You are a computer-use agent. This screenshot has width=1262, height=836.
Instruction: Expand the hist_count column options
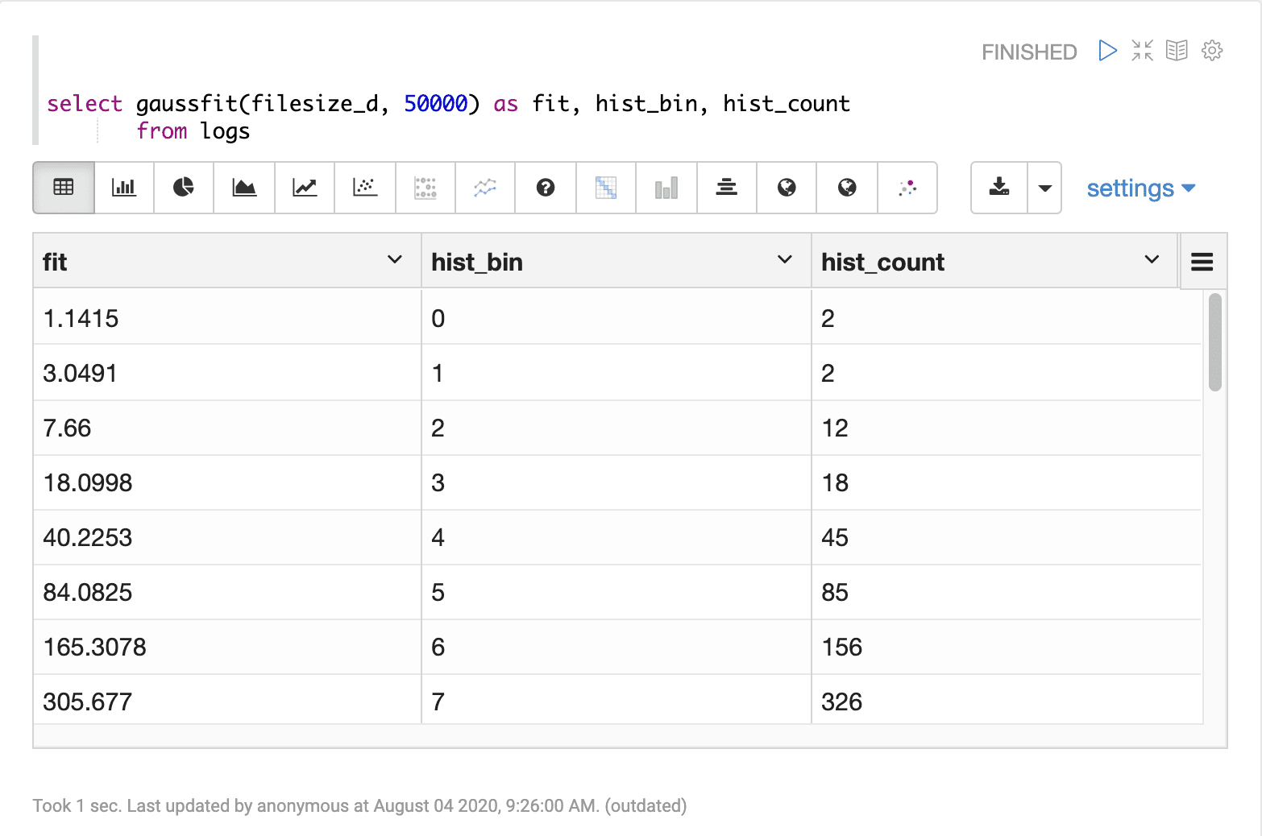pyautogui.click(x=1150, y=259)
